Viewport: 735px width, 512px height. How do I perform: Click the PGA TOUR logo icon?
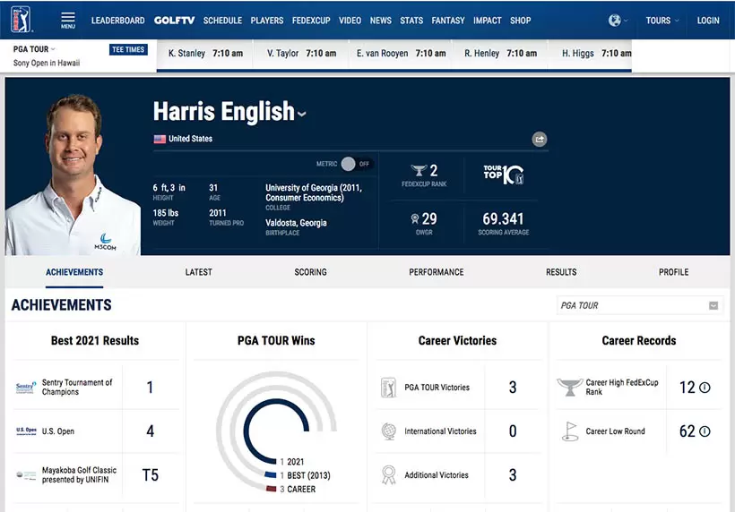tap(22, 20)
